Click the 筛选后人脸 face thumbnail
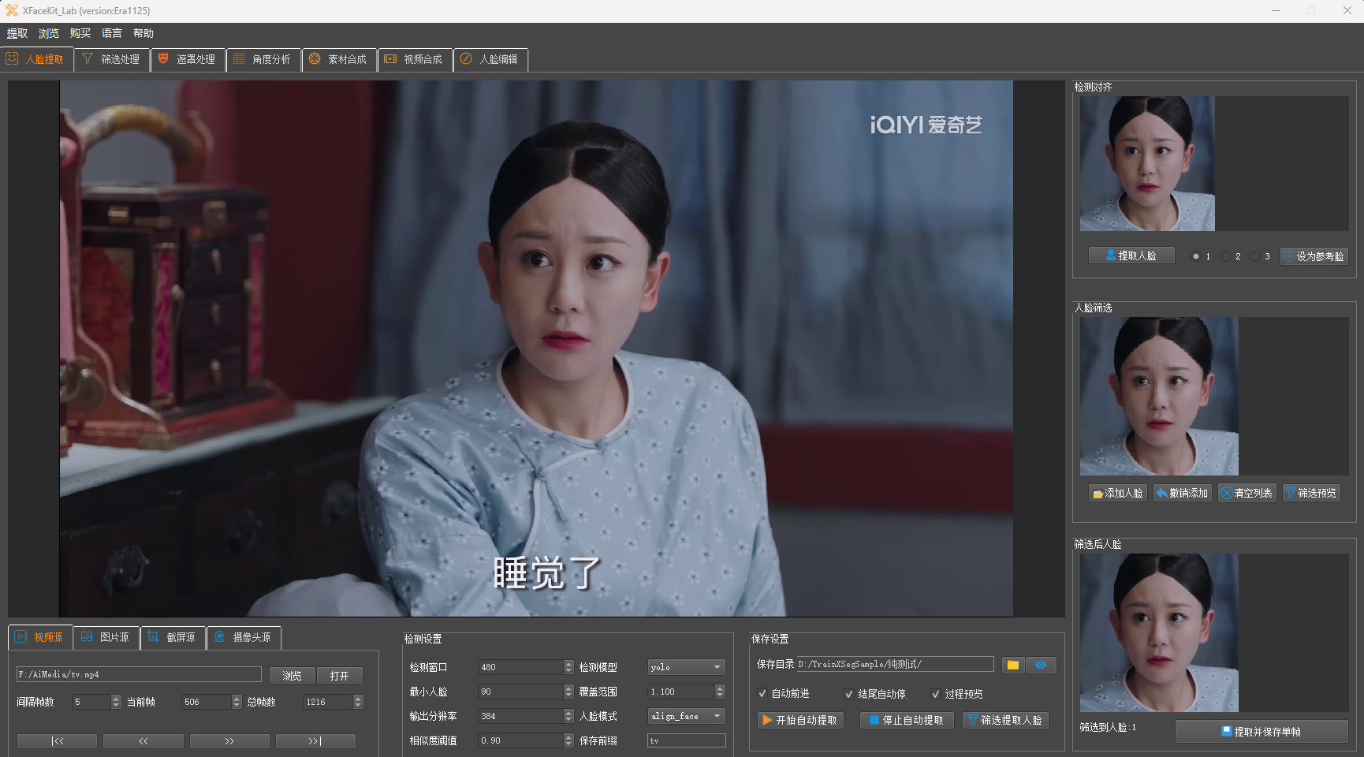Image resolution: width=1364 pixels, height=757 pixels. [x=1159, y=632]
